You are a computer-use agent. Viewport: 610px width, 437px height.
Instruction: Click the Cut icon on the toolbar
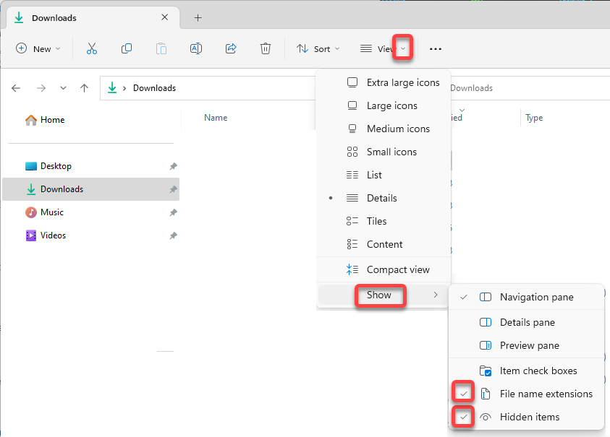pos(92,48)
